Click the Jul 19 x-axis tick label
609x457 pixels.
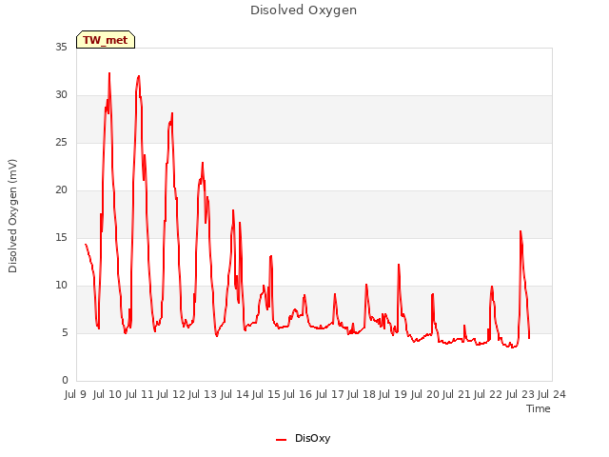(393, 394)
